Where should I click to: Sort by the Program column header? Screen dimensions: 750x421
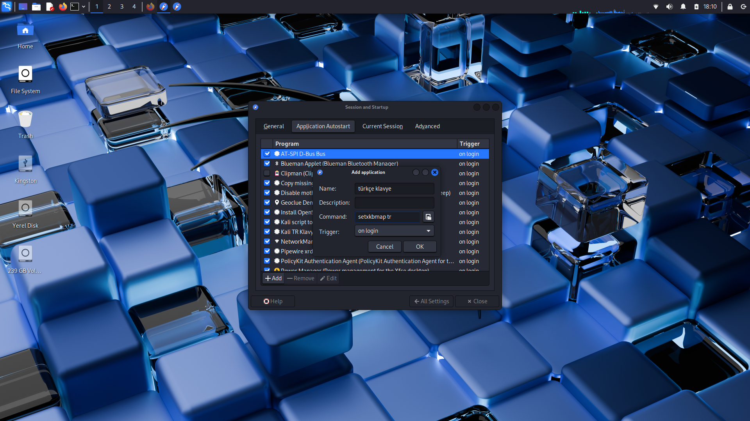pyautogui.click(x=365, y=144)
